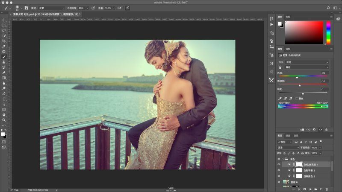Toggle airbrush build-up in options bar
342x192 pixels.
[x=120, y=8]
